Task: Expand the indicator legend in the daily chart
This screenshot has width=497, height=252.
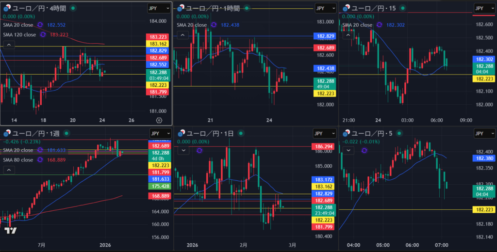Action: (x=183, y=151)
